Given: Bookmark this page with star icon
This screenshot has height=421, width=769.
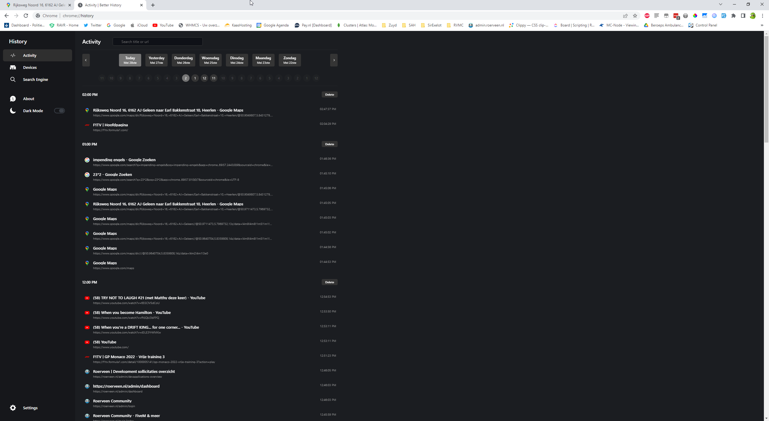Looking at the screenshot, I should (635, 16).
